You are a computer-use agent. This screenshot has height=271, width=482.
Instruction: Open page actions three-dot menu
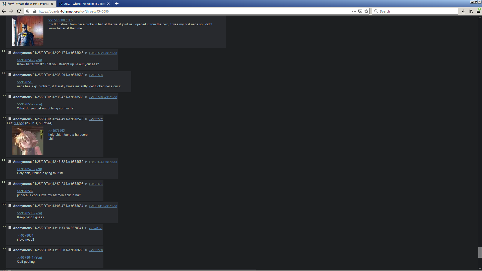(354, 11)
